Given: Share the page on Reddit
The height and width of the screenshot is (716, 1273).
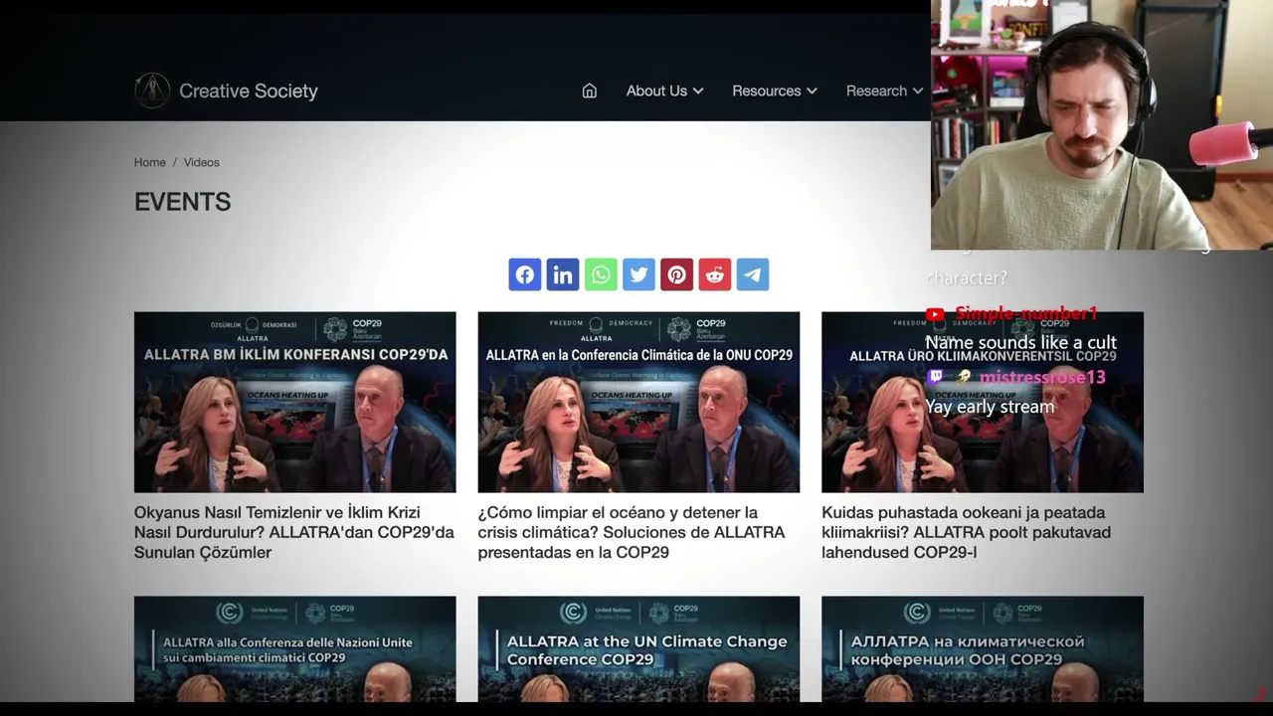Looking at the screenshot, I should 714,274.
